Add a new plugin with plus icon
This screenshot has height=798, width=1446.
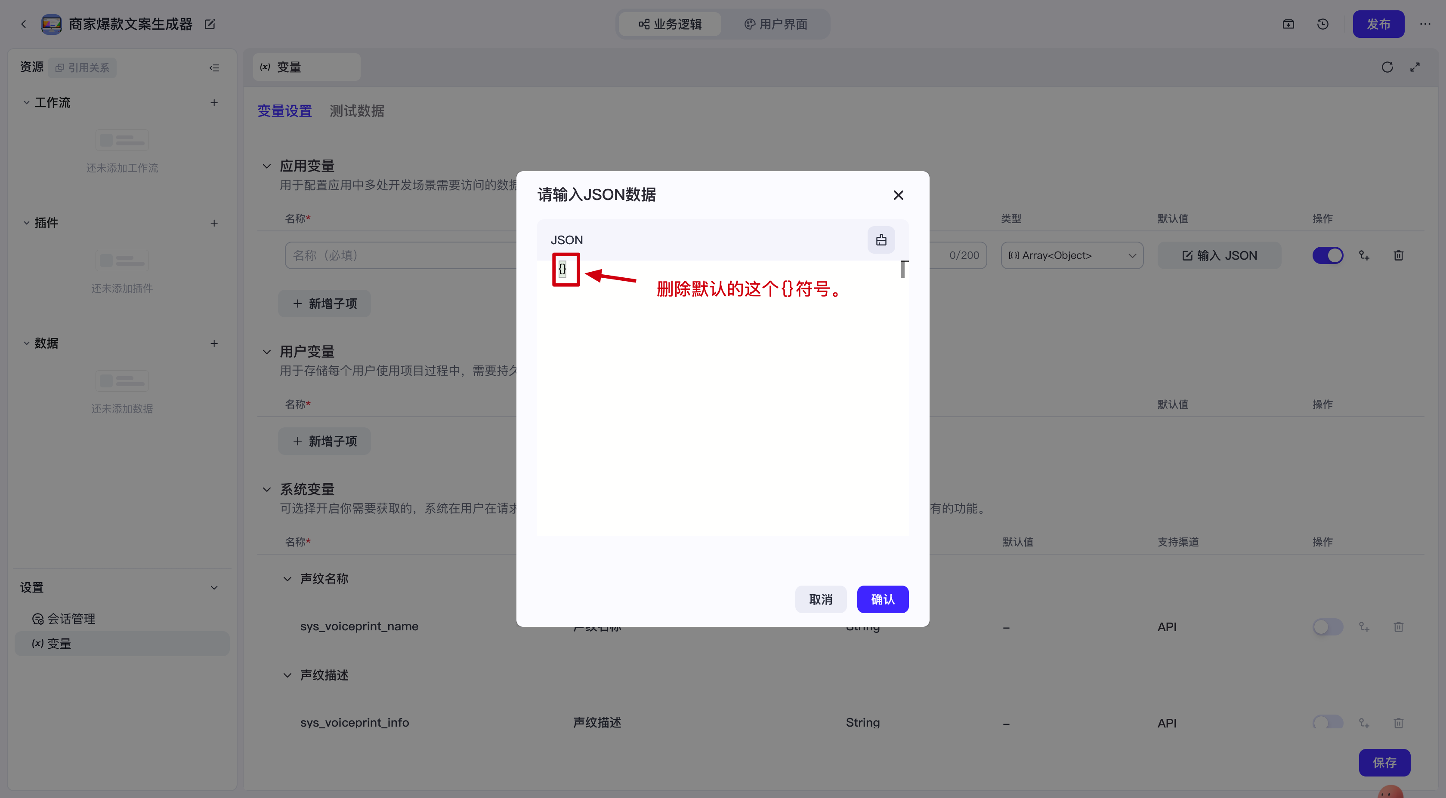[x=214, y=223]
